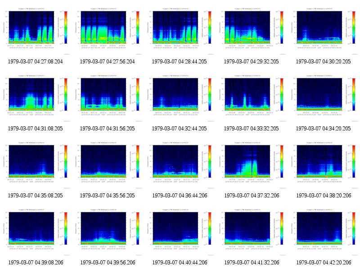This screenshot has width=360, height=268.
Task: Click the caption 1979-03-07 04:36:44.206
Action: tap(180, 196)
